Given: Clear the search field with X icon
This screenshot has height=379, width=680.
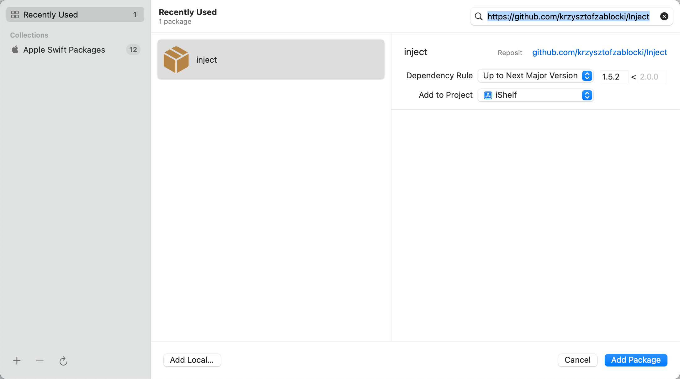Looking at the screenshot, I should pyautogui.click(x=664, y=16).
